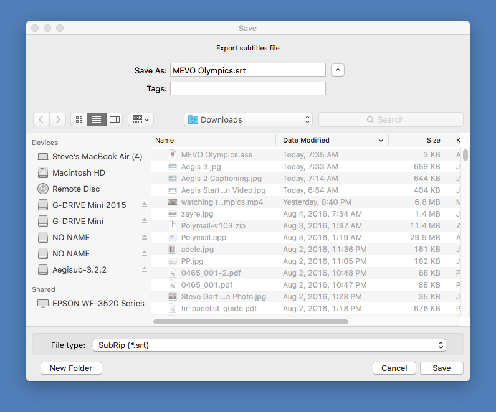
Task: Click the 0465_001-2.pdf document icon
Action: [173, 273]
